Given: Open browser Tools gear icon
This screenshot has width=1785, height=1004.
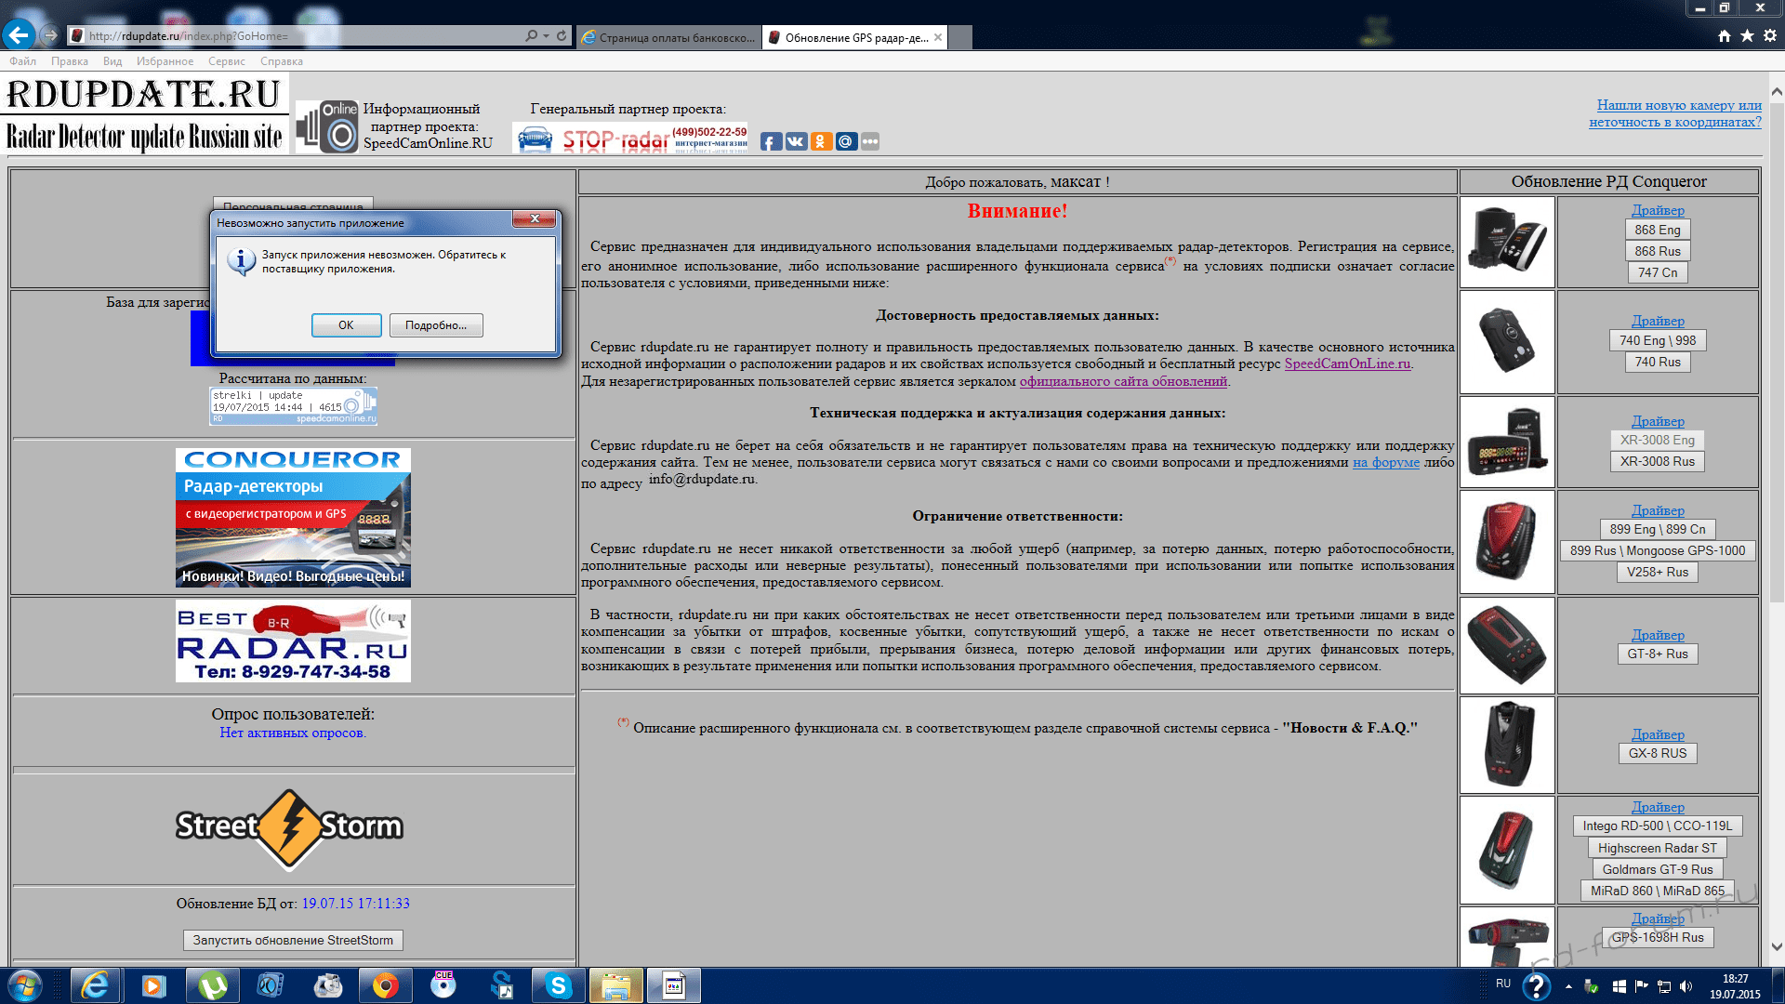Looking at the screenshot, I should click(x=1770, y=36).
